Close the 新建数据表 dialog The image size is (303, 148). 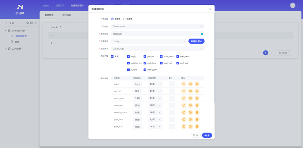tap(210, 9)
